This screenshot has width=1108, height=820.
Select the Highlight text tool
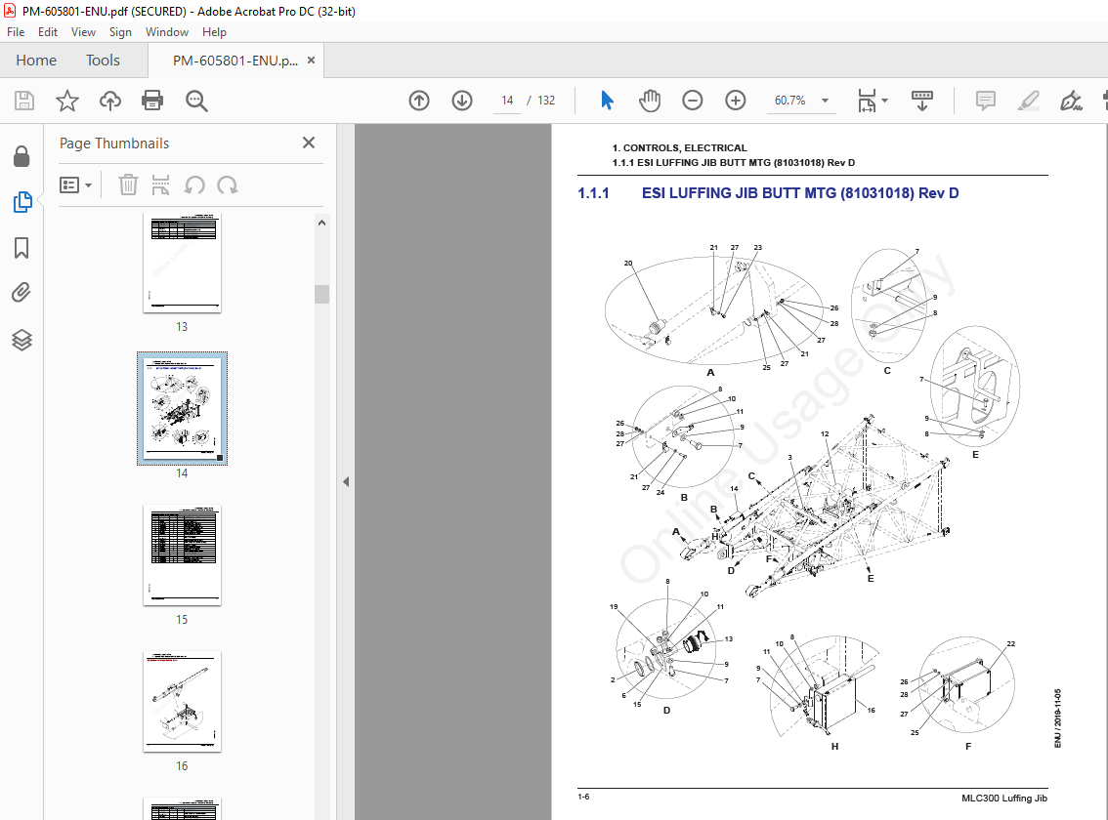[x=1029, y=101]
